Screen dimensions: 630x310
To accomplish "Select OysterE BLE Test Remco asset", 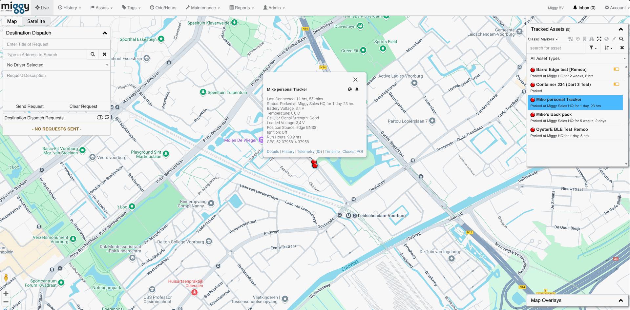I will tap(575, 132).
